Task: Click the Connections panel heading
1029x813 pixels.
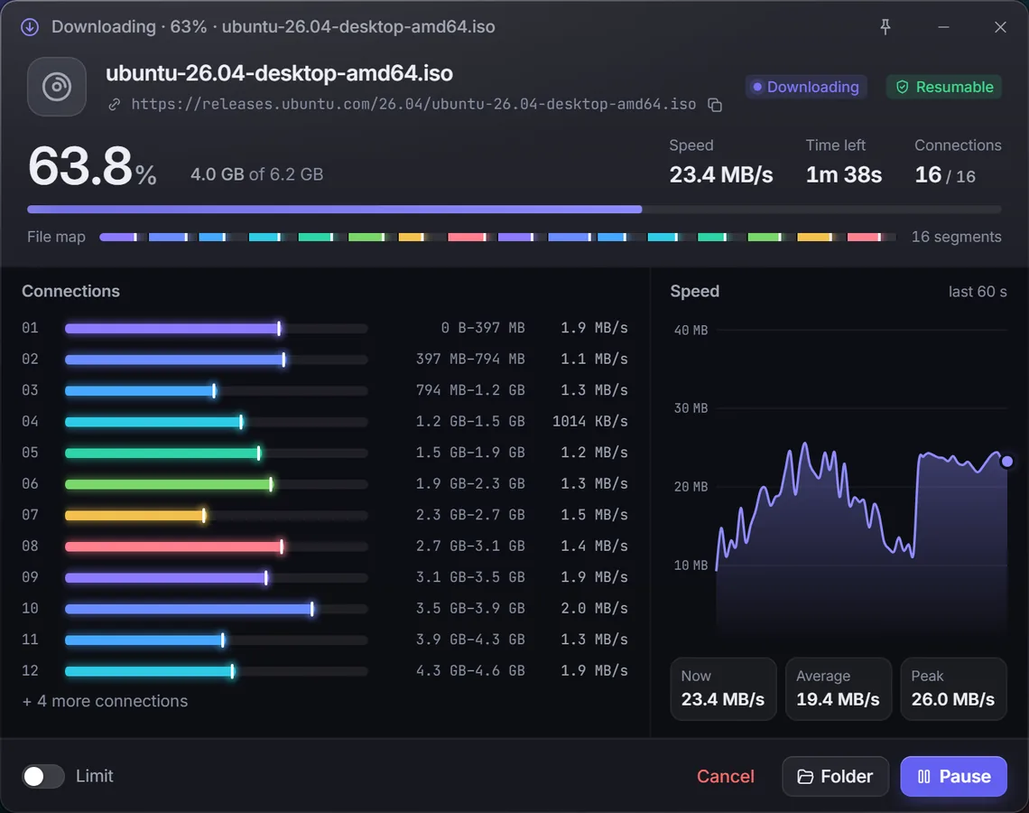Action: tap(71, 291)
